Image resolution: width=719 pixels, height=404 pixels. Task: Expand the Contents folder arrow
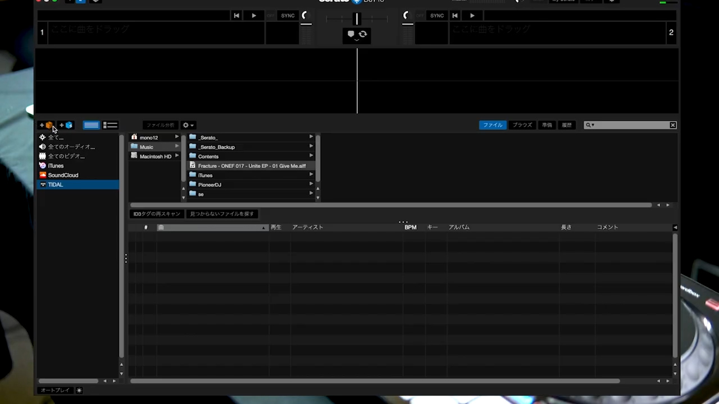coord(311,156)
